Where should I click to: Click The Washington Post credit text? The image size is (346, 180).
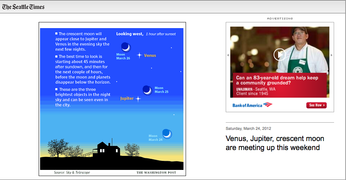tap(156, 172)
